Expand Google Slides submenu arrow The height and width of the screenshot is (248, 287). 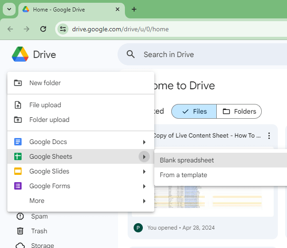144,172
